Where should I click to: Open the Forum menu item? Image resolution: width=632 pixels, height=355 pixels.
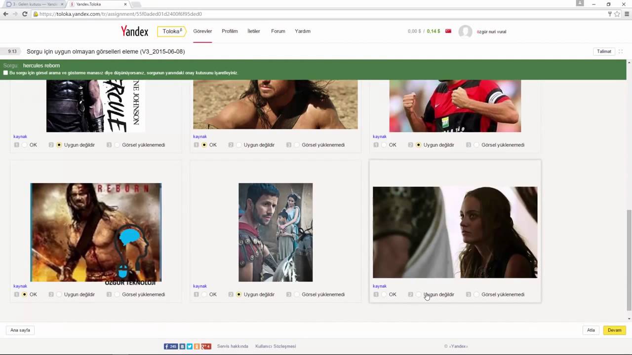278,31
